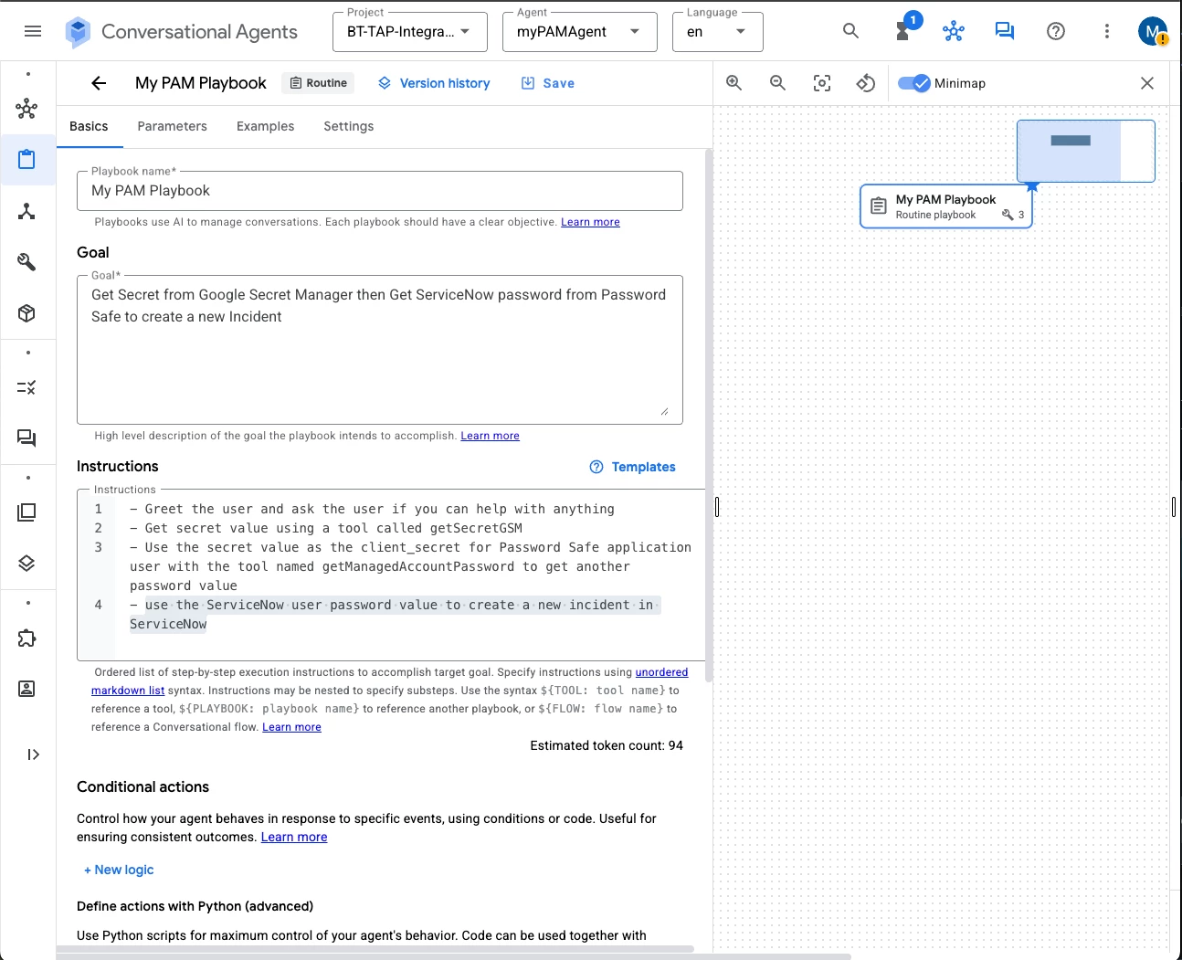Open the Test cases checklist icon in sidebar

point(27,387)
